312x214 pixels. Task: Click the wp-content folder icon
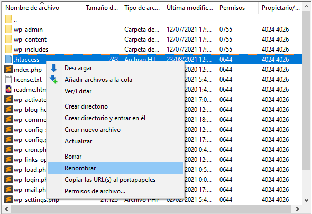pyautogui.click(x=8, y=40)
